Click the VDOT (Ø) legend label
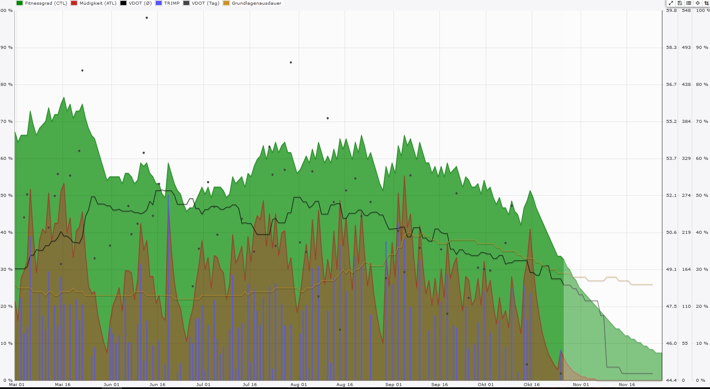This screenshot has width=710, height=389. 140,3
